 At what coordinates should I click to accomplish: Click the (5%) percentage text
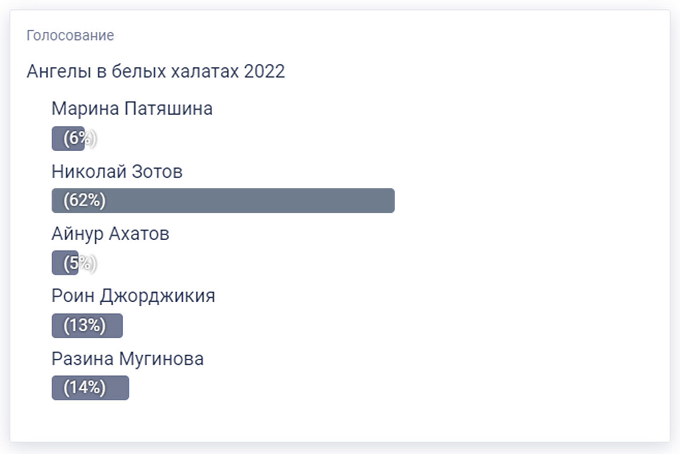79,263
